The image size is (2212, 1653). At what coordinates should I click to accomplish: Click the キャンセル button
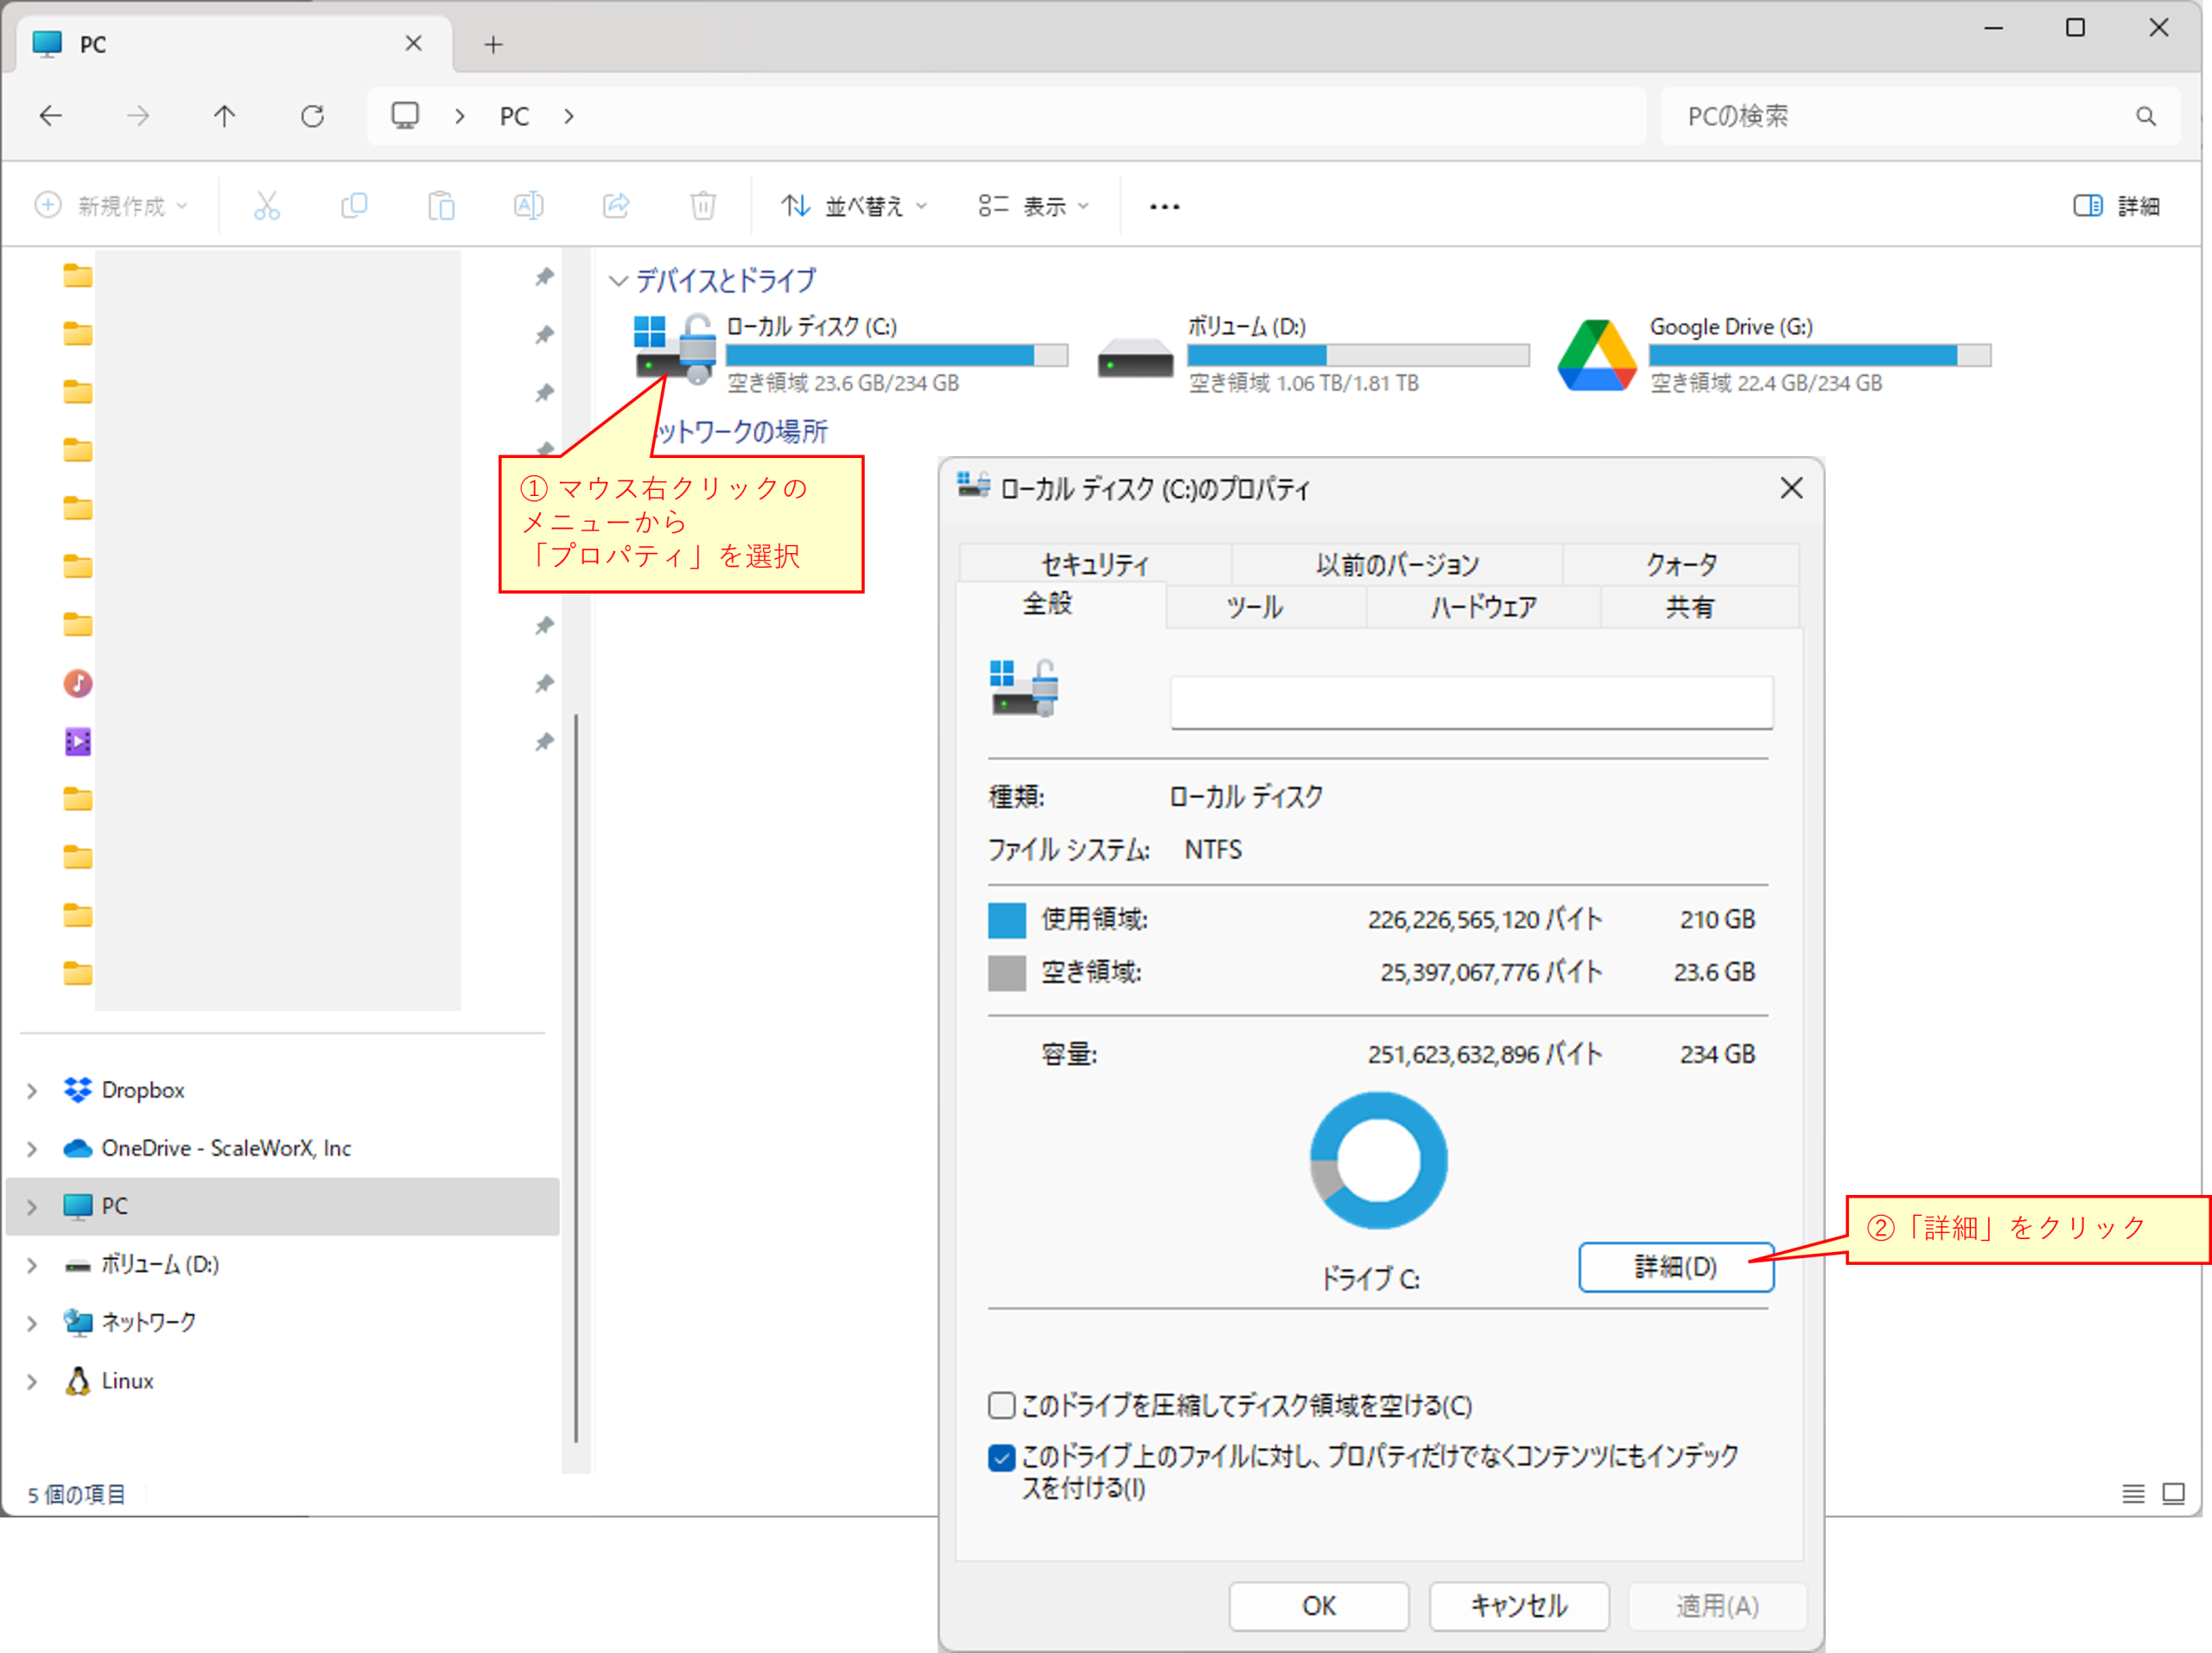coord(1518,1606)
